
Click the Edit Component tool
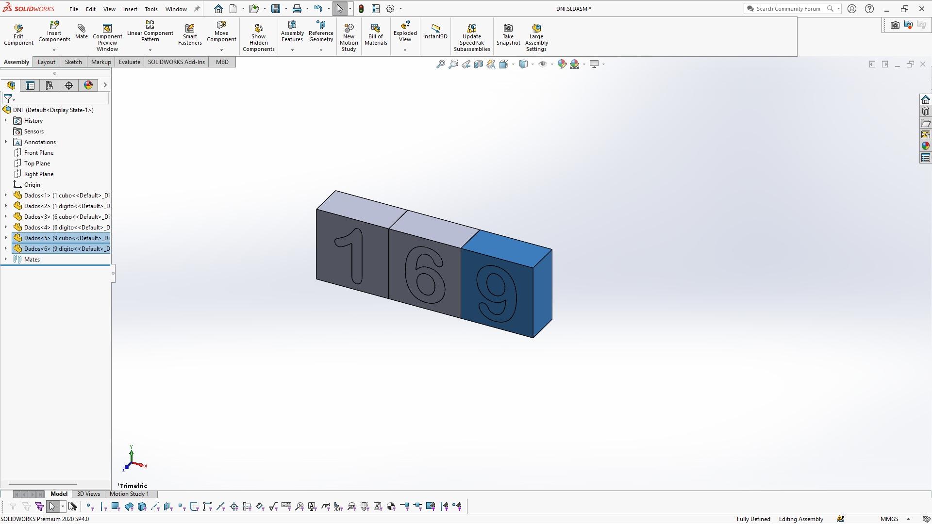click(18, 34)
